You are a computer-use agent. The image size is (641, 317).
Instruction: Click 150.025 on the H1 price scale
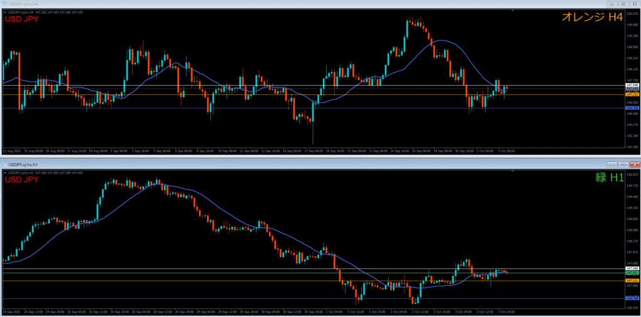632,174
